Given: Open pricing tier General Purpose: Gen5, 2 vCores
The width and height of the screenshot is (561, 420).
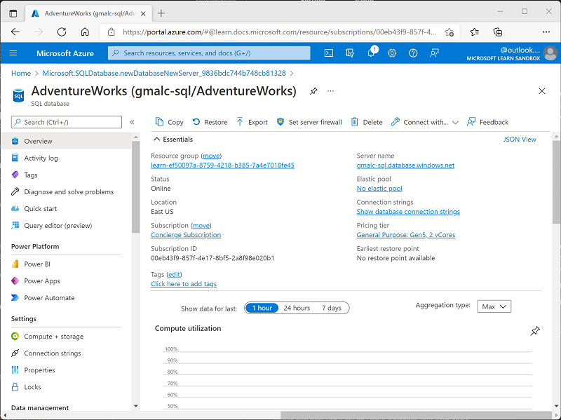Looking at the screenshot, I should click(x=406, y=235).
